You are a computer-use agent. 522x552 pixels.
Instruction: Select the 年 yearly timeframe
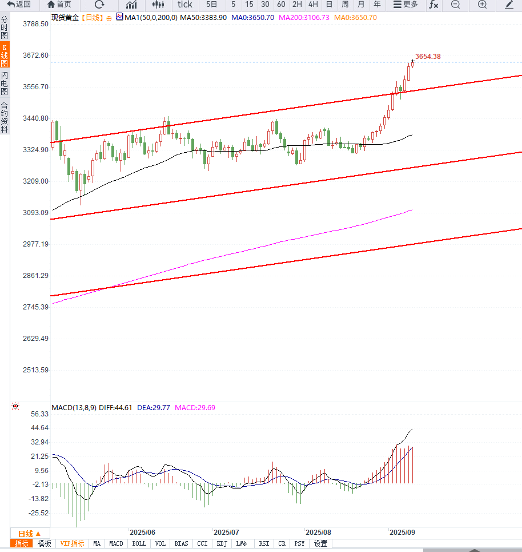[x=377, y=5]
